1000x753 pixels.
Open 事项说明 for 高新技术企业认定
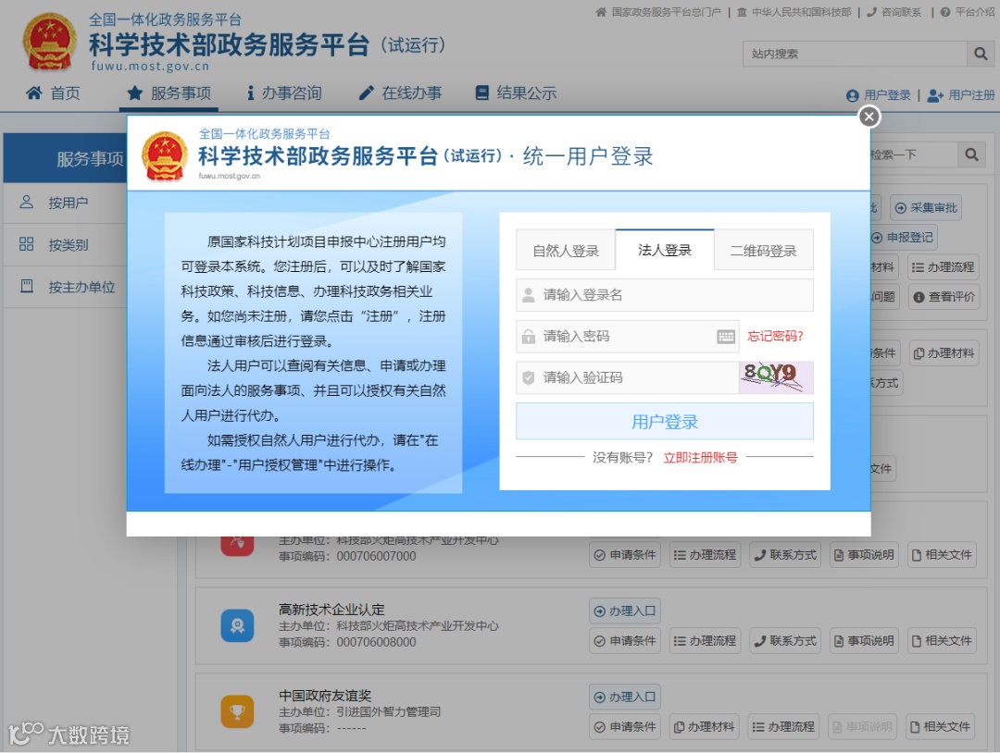pyautogui.click(x=864, y=641)
